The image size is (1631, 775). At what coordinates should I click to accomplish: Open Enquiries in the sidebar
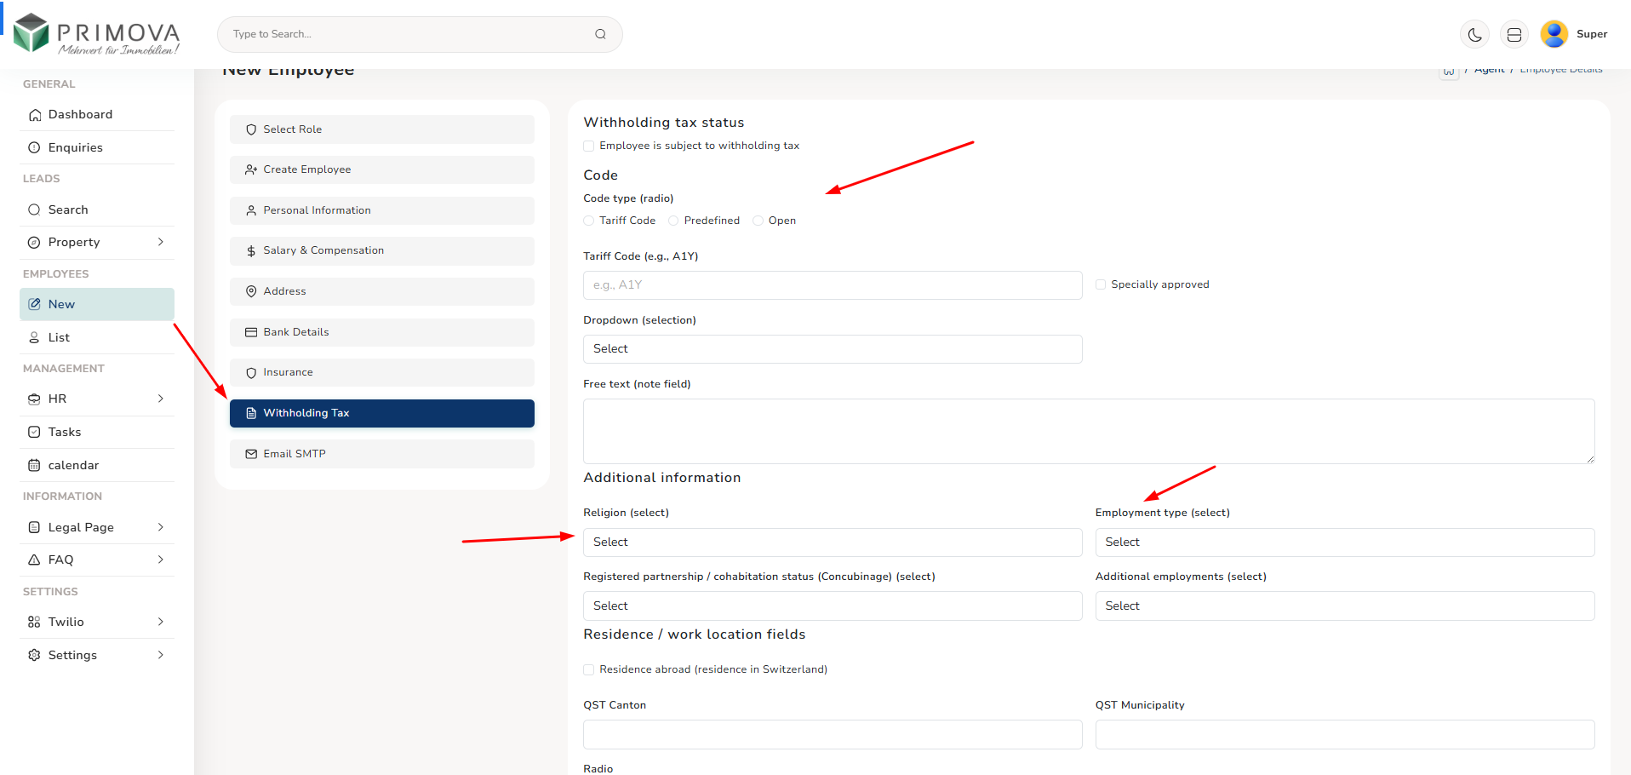pyautogui.click(x=75, y=147)
